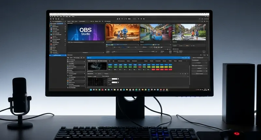Expand the dropdown arrow under the desert thumbnail caption
This screenshot has height=140, width=261.
click(138, 42)
